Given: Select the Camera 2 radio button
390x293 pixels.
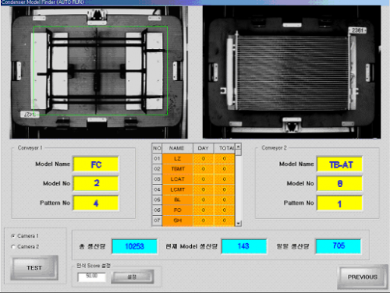Looking at the screenshot, I should pos(13,247).
